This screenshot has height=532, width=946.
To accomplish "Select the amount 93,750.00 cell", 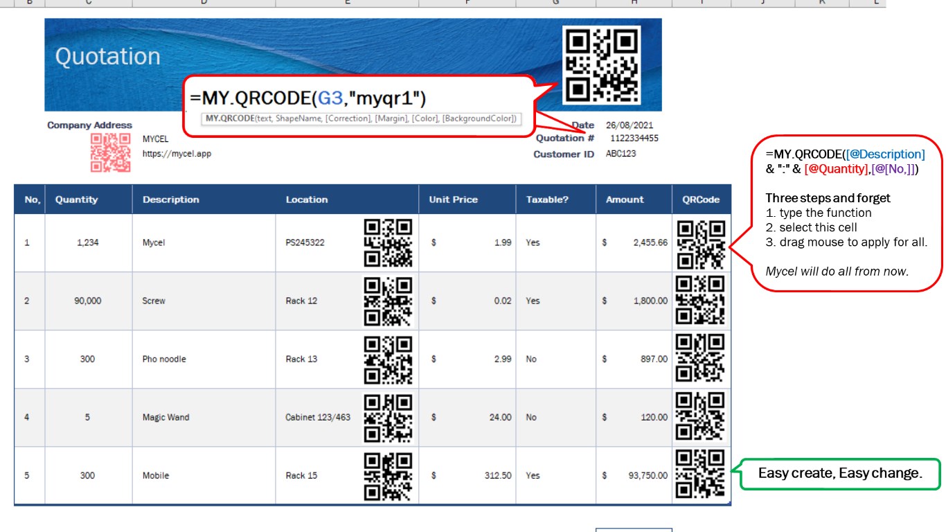I will 634,476.
